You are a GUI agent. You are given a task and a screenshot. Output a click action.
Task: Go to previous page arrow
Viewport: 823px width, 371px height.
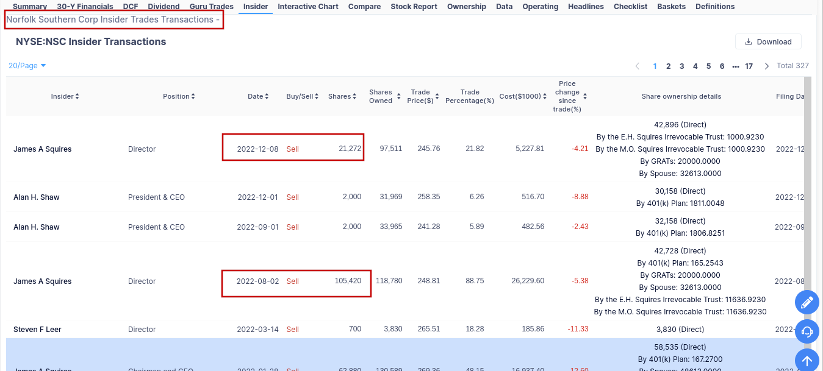638,66
